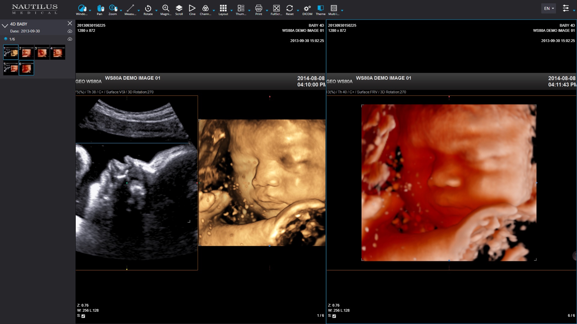Show DICOM tag information
The width and height of the screenshot is (577, 324).
tap(307, 9)
